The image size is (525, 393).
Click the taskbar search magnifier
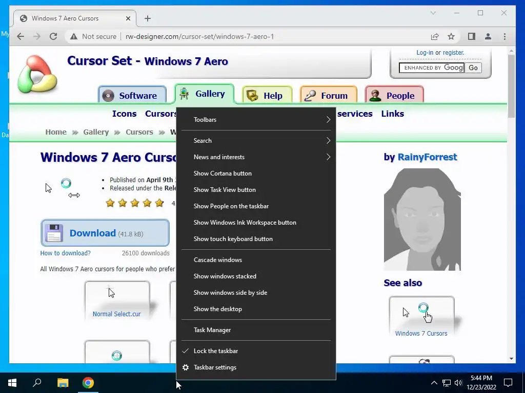[37, 383]
